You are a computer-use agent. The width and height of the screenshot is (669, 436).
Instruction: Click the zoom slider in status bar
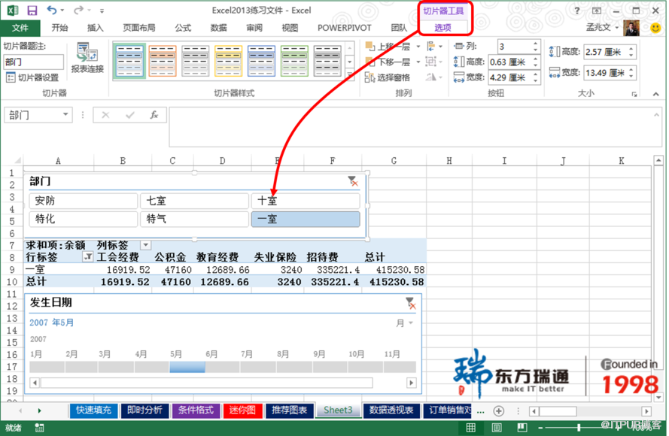click(579, 427)
